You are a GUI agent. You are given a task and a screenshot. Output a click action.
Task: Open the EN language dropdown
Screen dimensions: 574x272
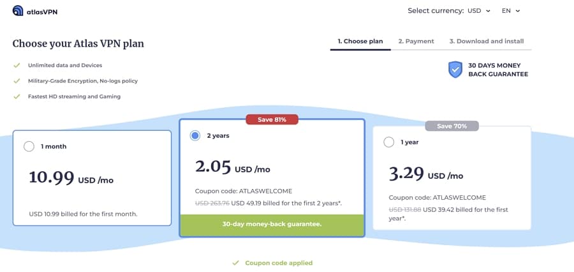(x=511, y=11)
